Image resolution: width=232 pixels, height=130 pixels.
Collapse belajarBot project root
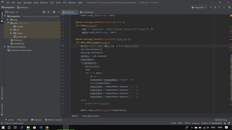5,16
